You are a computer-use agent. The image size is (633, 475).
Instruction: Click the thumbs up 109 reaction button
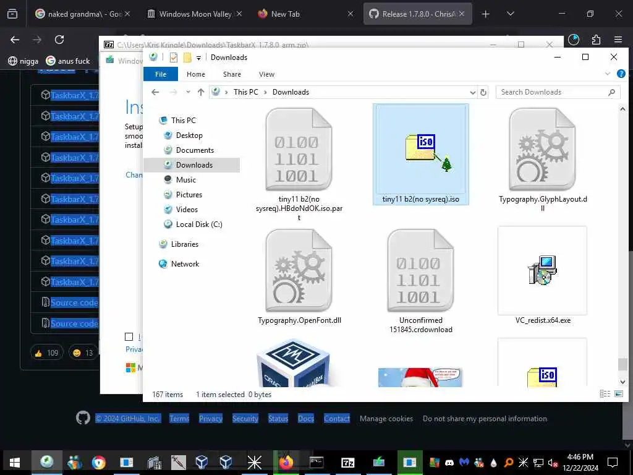47,353
